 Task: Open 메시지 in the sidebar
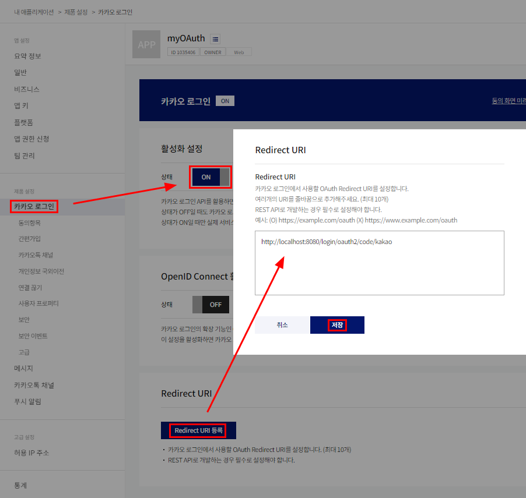point(23,368)
